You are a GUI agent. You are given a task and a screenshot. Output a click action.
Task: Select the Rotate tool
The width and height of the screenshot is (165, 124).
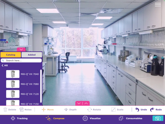(94, 110)
